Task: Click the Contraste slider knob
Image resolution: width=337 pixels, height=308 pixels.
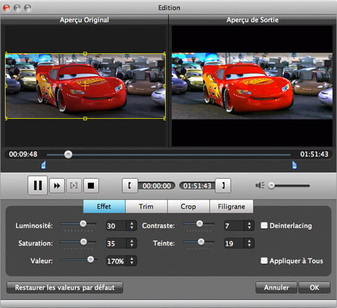Action: 200,224
